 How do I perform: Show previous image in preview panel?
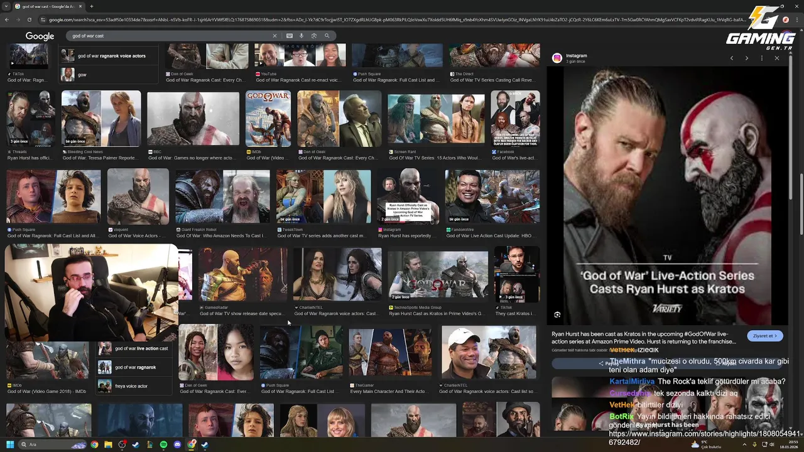(732, 58)
